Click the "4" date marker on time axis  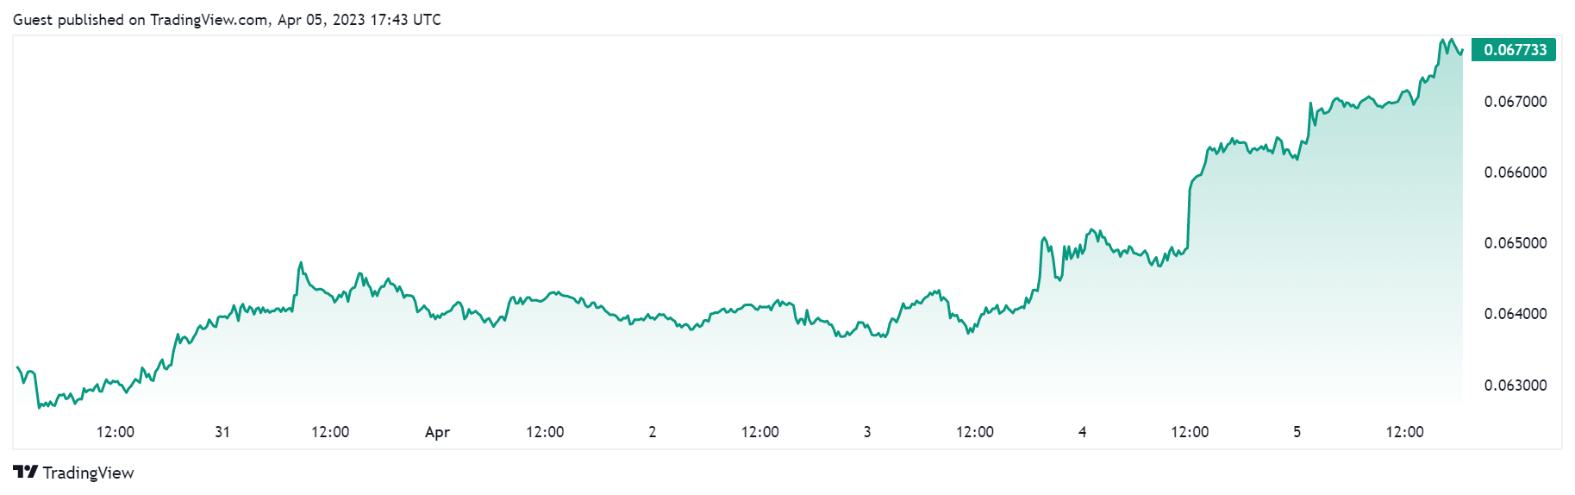pos(1082,432)
